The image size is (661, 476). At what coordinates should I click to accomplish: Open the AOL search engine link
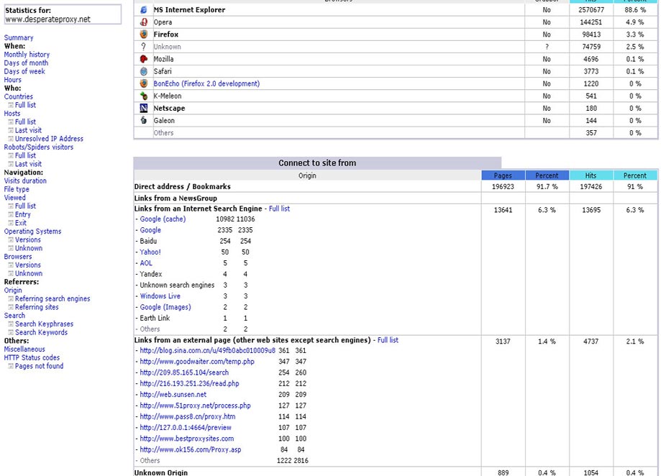click(146, 263)
